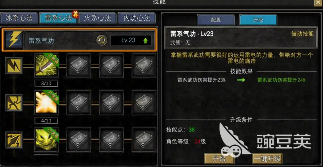Click the third row lightning category icon
323x167 pixels.
click(x=14, y=140)
